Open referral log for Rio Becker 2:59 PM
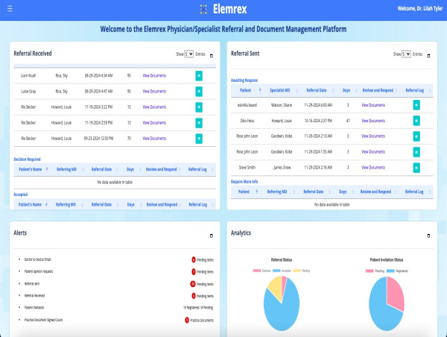Image resolution: width=447 pixels, height=337 pixels. coord(199,123)
